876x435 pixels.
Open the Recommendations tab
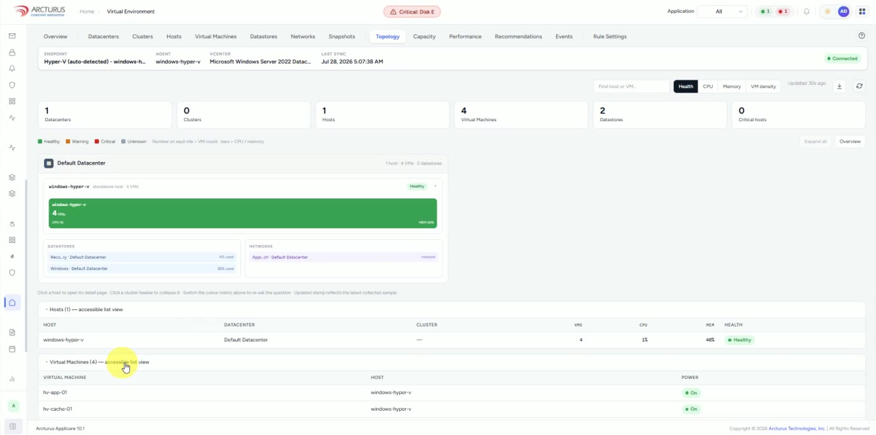tap(518, 36)
